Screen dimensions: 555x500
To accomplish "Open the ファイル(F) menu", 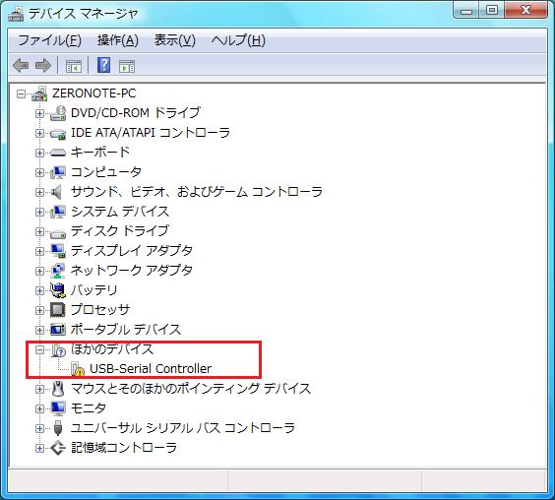I will click(x=49, y=40).
